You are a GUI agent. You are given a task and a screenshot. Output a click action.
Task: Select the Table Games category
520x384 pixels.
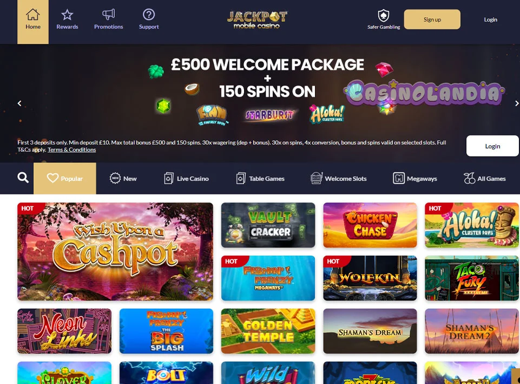(x=260, y=178)
